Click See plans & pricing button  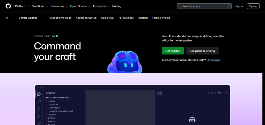202,51
